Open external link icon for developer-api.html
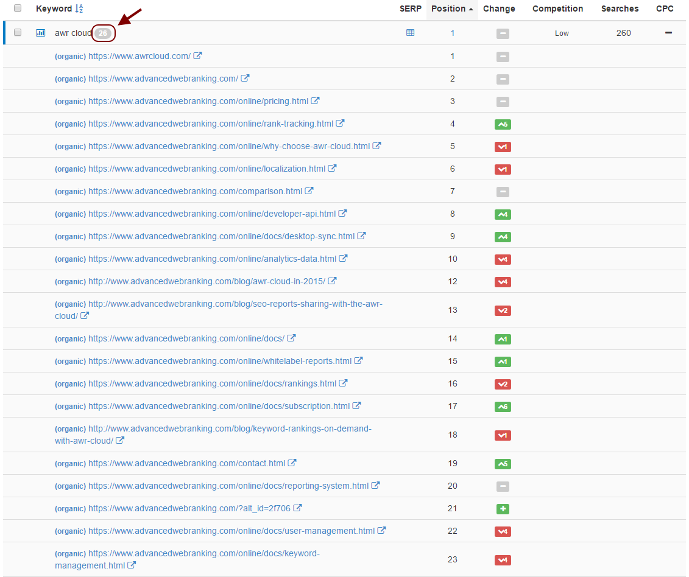 click(343, 214)
